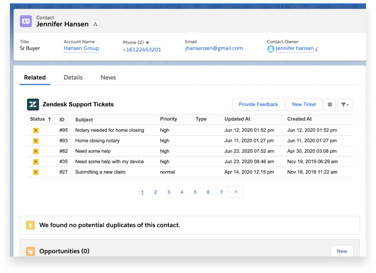
Task: Click the change owner icon next to jennifer hansen
Action: 317,49
